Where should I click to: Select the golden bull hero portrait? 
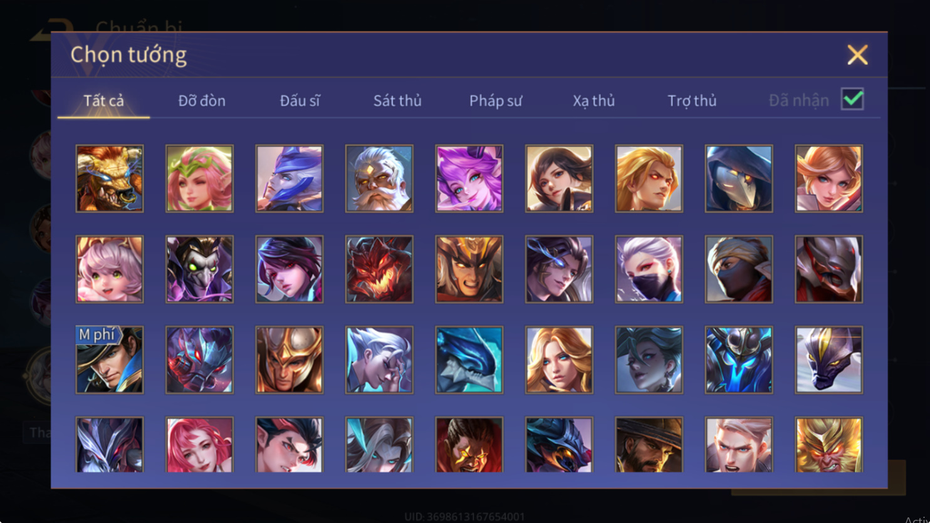[x=110, y=179]
